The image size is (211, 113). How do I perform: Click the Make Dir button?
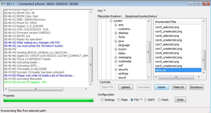click(179, 87)
